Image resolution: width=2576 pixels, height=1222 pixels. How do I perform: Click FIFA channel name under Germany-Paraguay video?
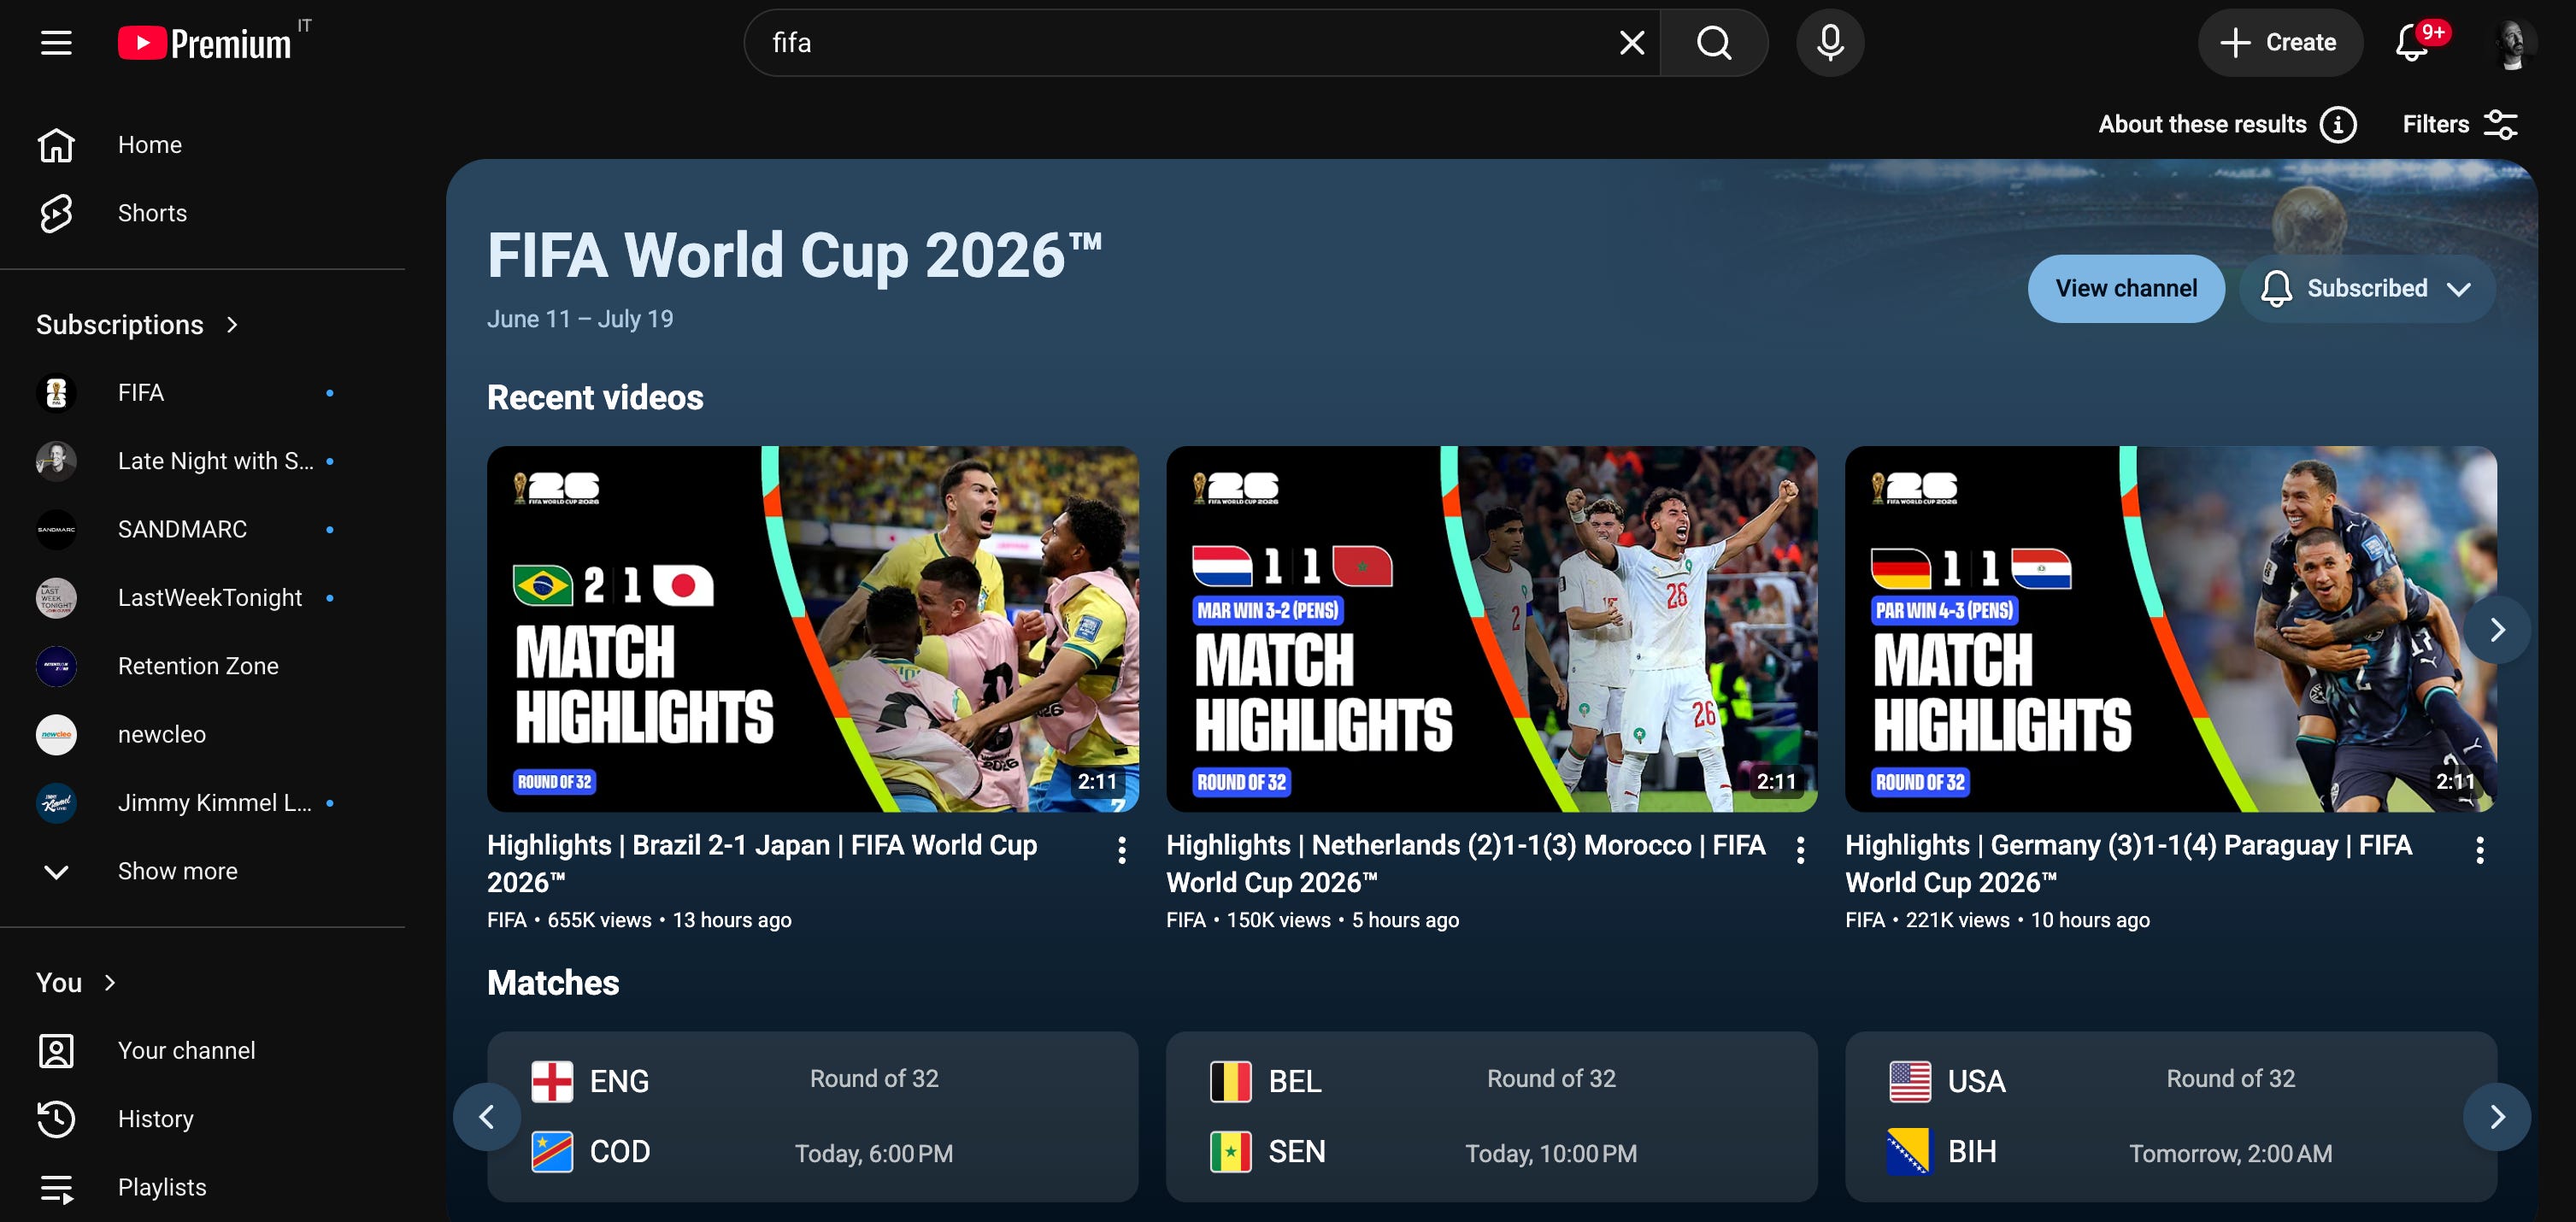pyautogui.click(x=1865, y=920)
